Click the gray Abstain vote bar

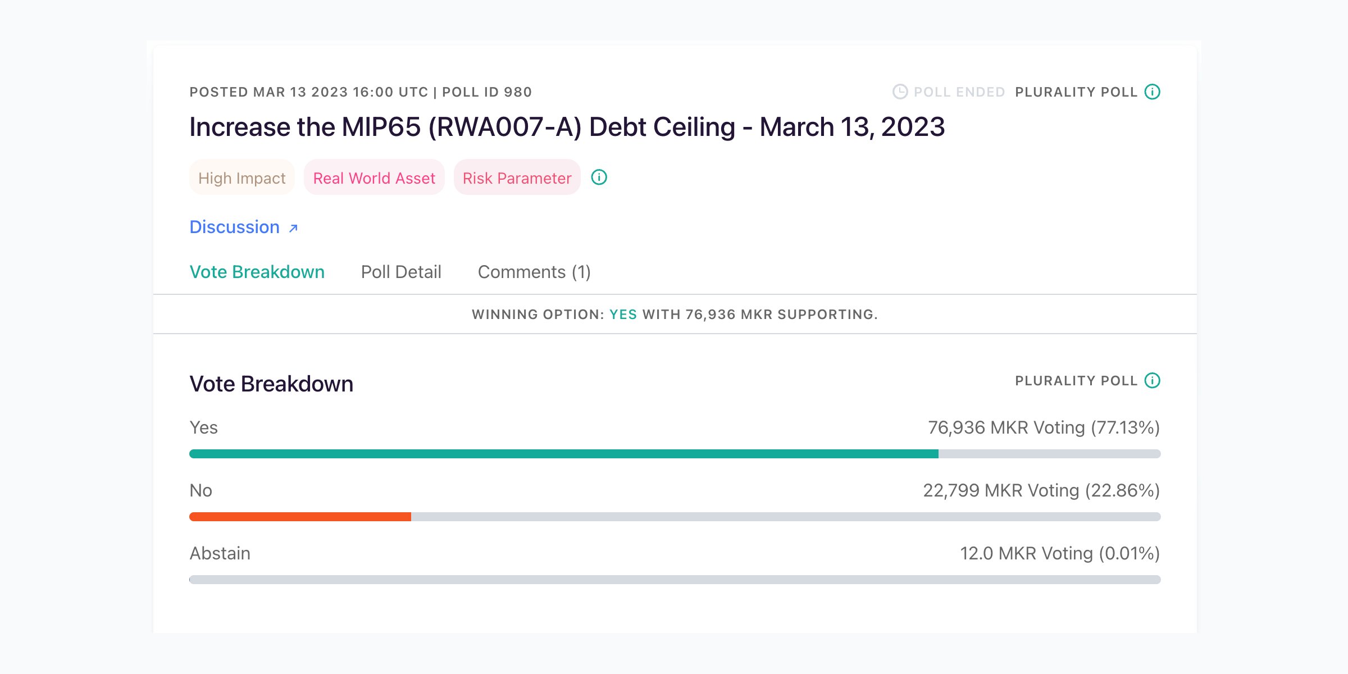(675, 580)
